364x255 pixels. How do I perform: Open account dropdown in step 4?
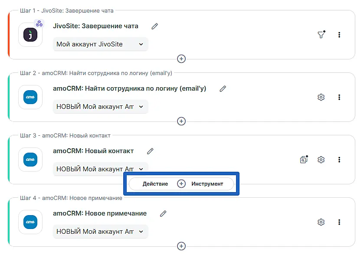(101, 232)
